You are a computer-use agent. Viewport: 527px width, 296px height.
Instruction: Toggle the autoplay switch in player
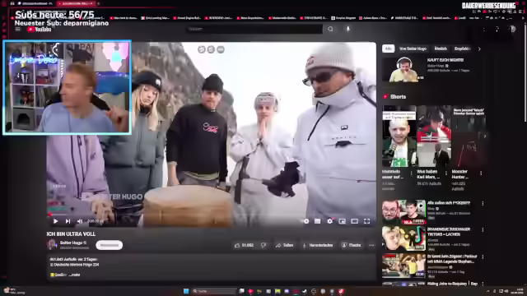click(305, 221)
